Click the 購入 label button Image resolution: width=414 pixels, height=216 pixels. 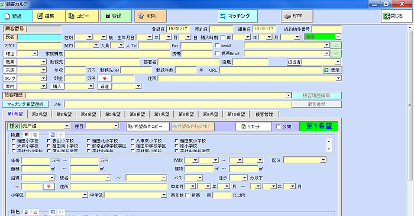tap(57, 86)
